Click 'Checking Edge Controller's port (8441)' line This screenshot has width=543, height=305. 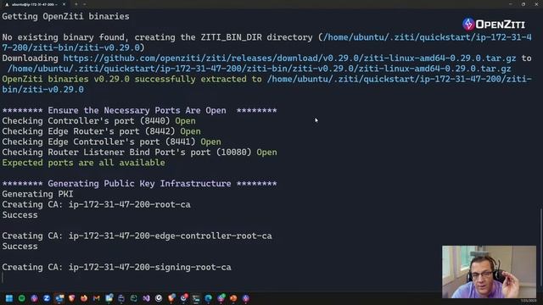[x=111, y=141]
